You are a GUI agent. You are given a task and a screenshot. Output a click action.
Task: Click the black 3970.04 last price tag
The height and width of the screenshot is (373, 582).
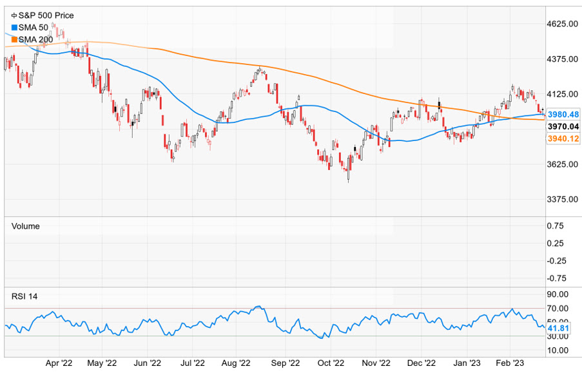coord(563,126)
